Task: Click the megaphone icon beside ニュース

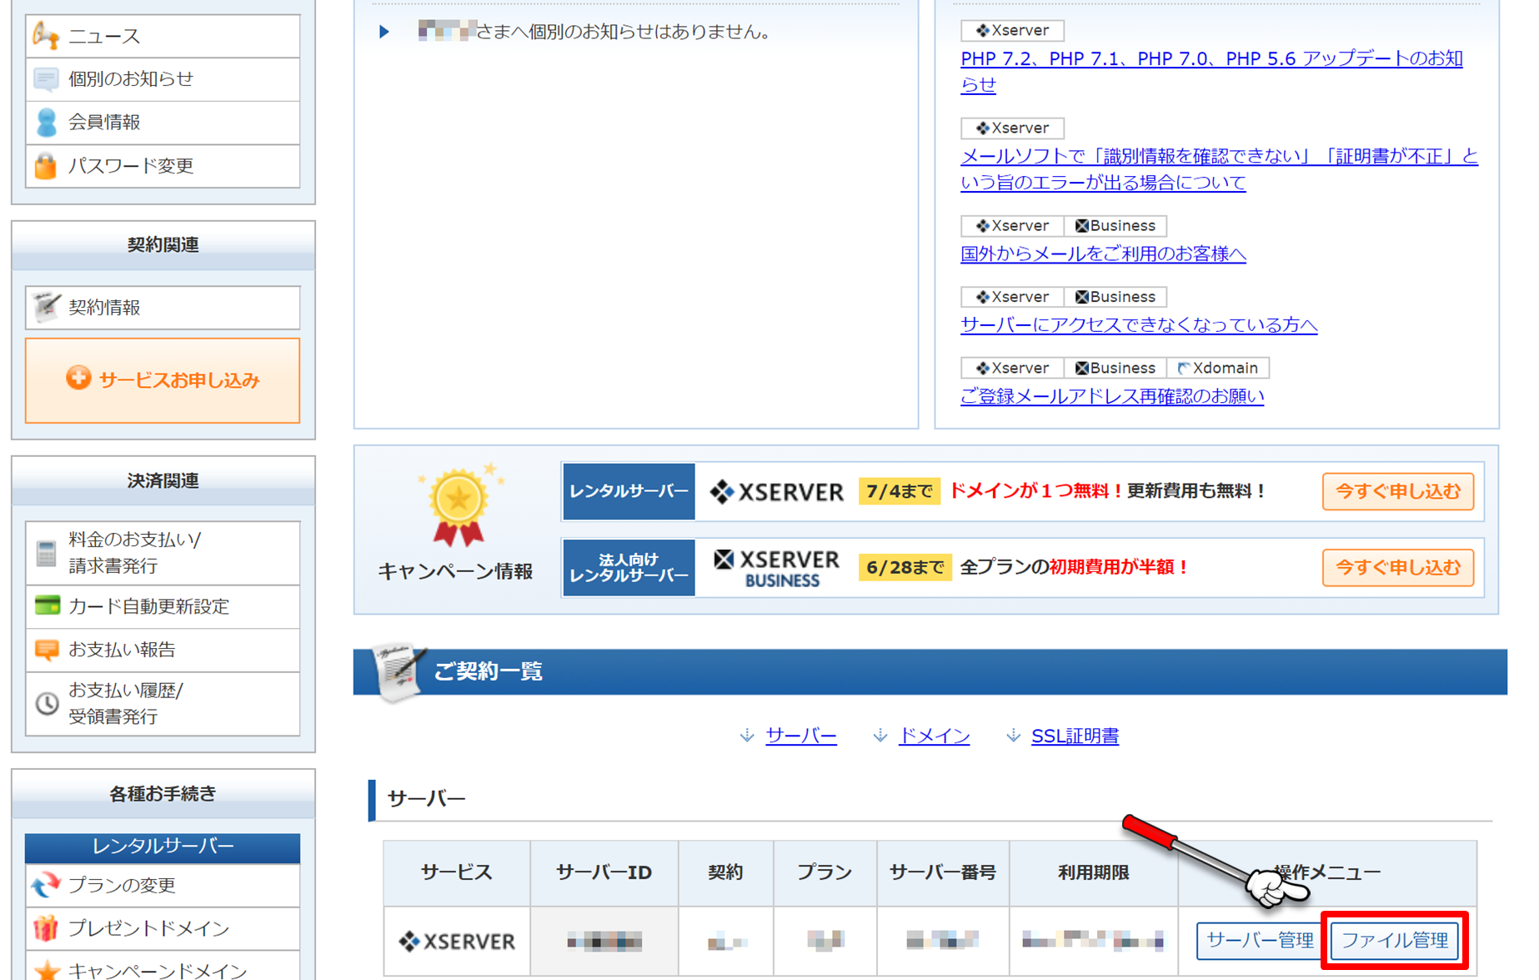Action: click(x=46, y=35)
